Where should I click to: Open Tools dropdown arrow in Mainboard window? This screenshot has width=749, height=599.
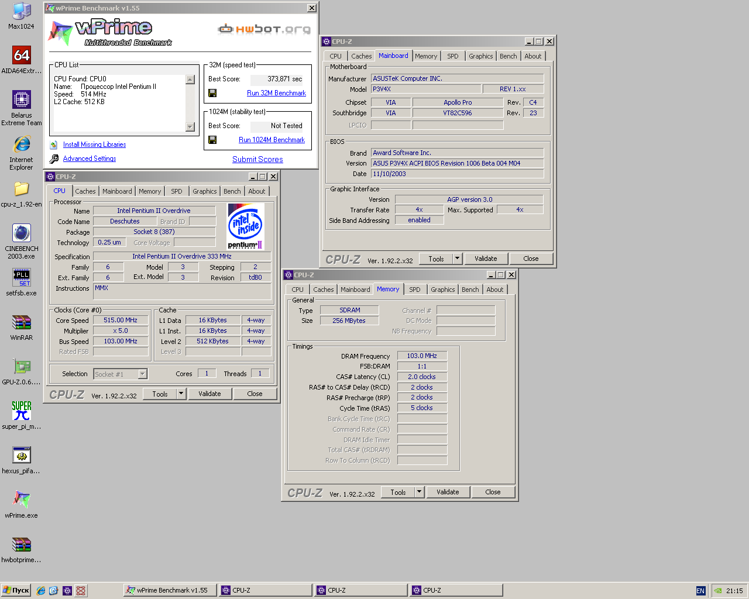(458, 259)
